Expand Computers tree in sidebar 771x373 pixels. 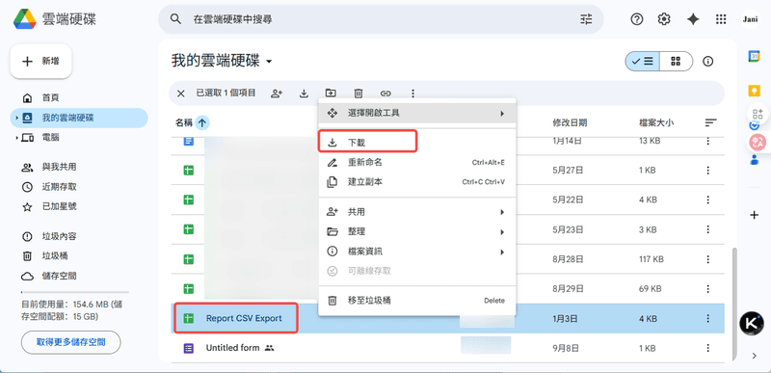16,138
